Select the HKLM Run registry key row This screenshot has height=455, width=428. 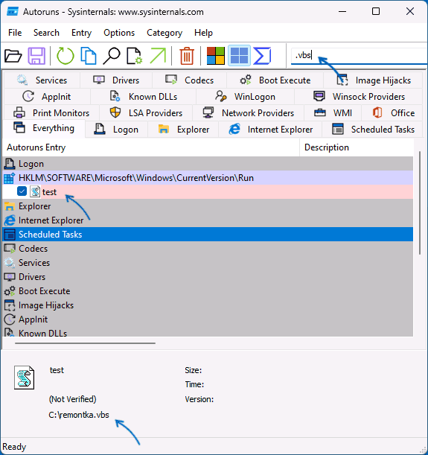[208, 177]
